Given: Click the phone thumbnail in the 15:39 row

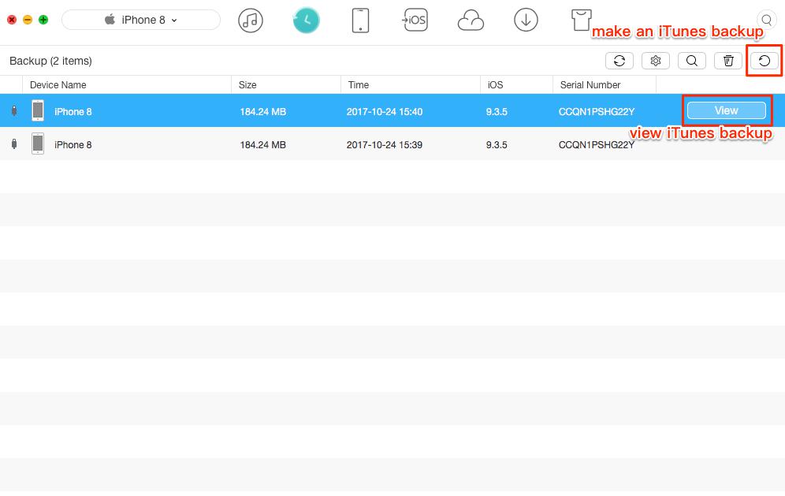Looking at the screenshot, I should (38, 144).
